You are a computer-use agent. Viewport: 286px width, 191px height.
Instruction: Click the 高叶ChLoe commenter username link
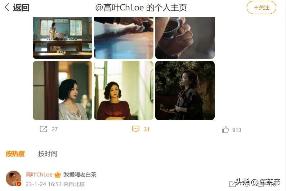(39, 174)
